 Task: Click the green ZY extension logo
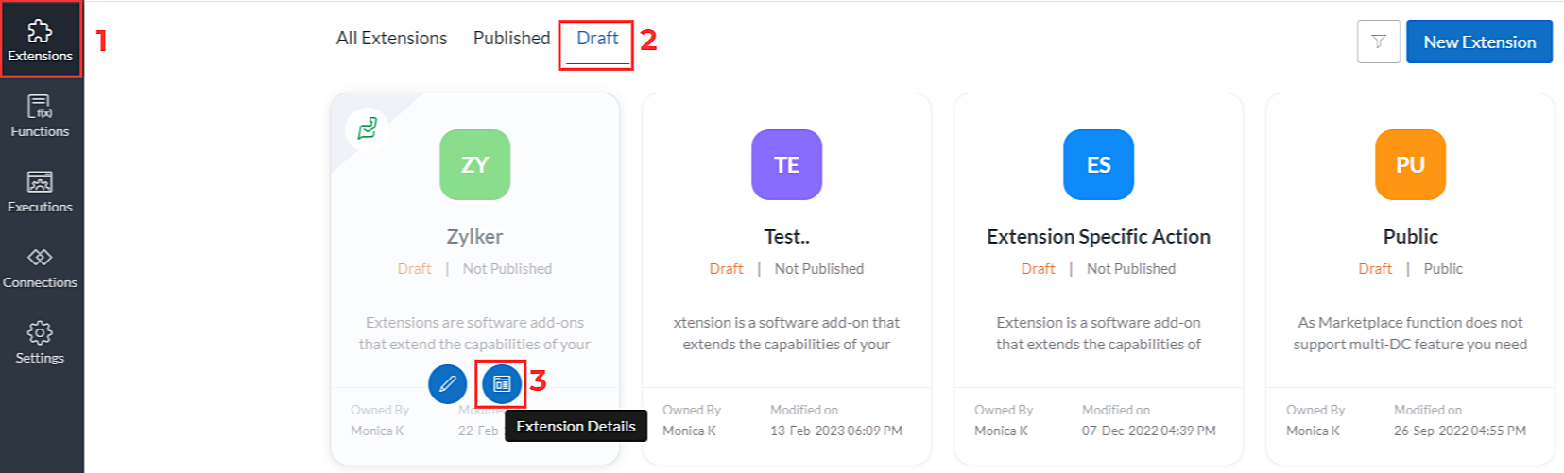474,164
